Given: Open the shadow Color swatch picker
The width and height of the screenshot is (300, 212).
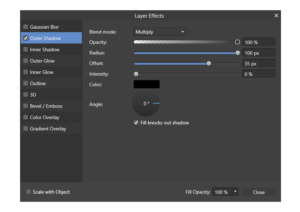Looking at the screenshot, I should point(146,84).
